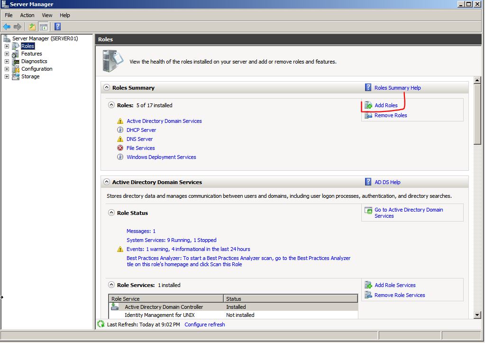Expand the Roles tree node
This screenshot has height=343, width=485.
click(x=7, y=46)
